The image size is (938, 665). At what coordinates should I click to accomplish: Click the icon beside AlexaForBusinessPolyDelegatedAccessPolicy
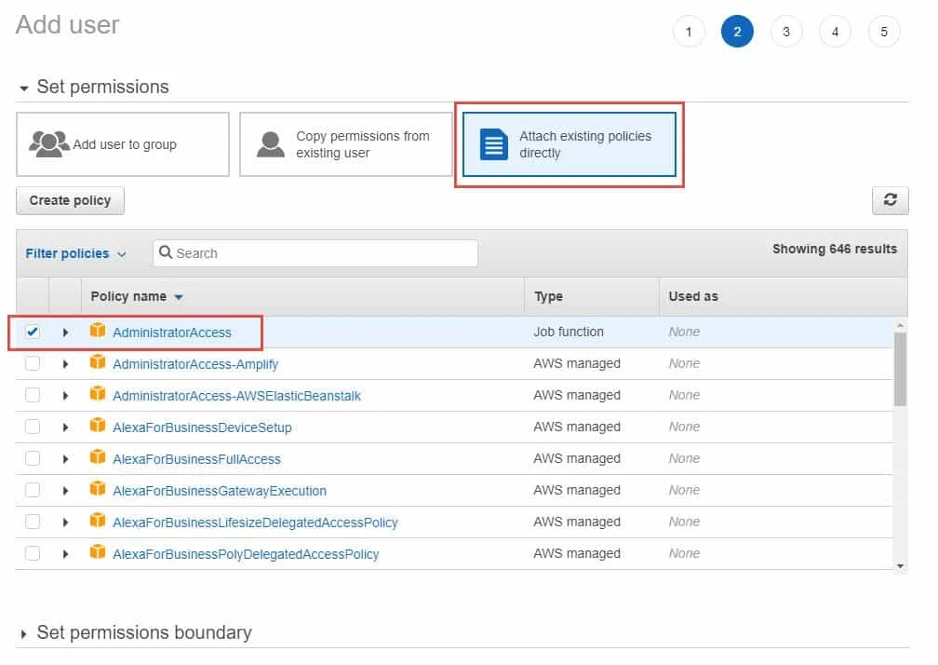99,553
